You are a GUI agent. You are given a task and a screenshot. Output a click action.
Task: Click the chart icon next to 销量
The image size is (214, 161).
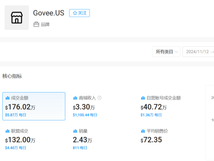click(x=75, y=131)
